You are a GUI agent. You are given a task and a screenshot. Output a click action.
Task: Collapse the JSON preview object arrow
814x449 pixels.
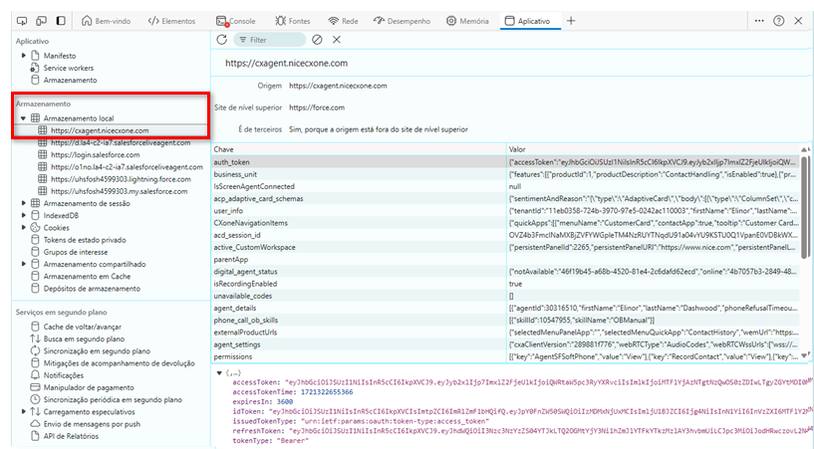pyautogui.click(x=219, y=372)
